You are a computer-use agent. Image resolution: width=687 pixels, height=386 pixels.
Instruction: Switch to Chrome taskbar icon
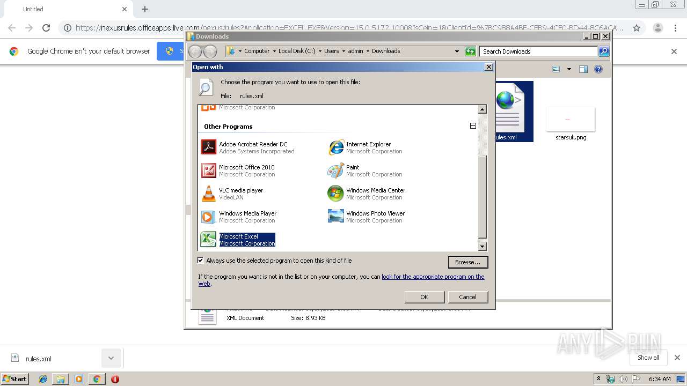pos(97,379)
